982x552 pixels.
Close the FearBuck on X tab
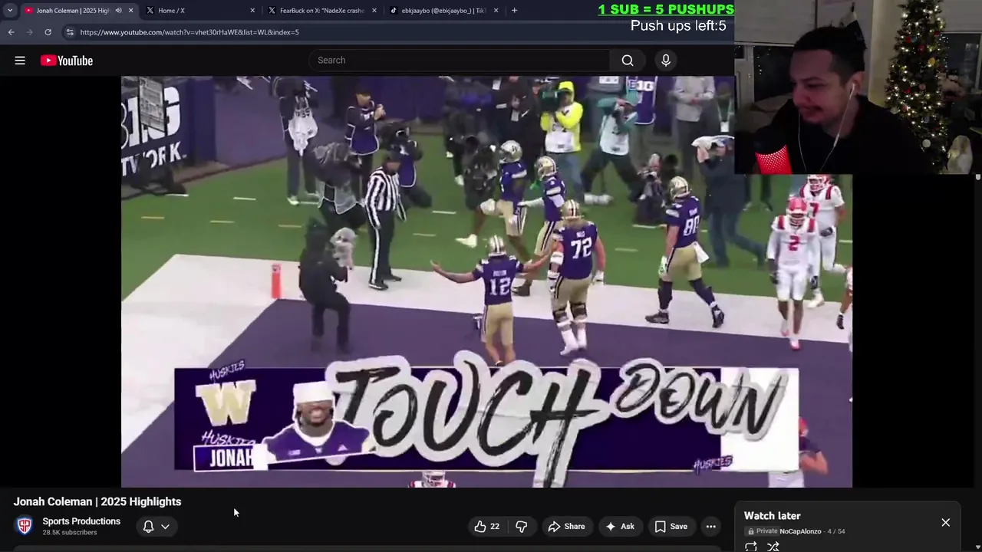pos(374,11)
